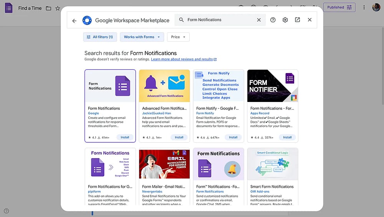Viewport: 384px width, 217px height.
Task: Install Form Notifications by Apps Record
Action: pyautogui.click(x=287, y=137)
